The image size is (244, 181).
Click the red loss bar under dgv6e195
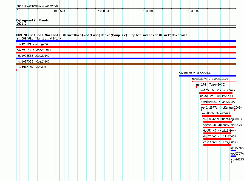[218, 128]
